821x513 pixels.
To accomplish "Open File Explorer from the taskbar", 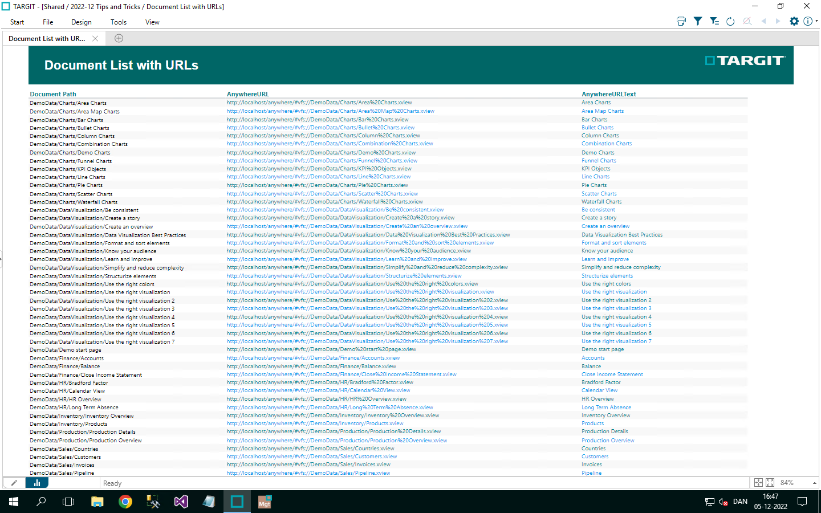I will point(97,502).
